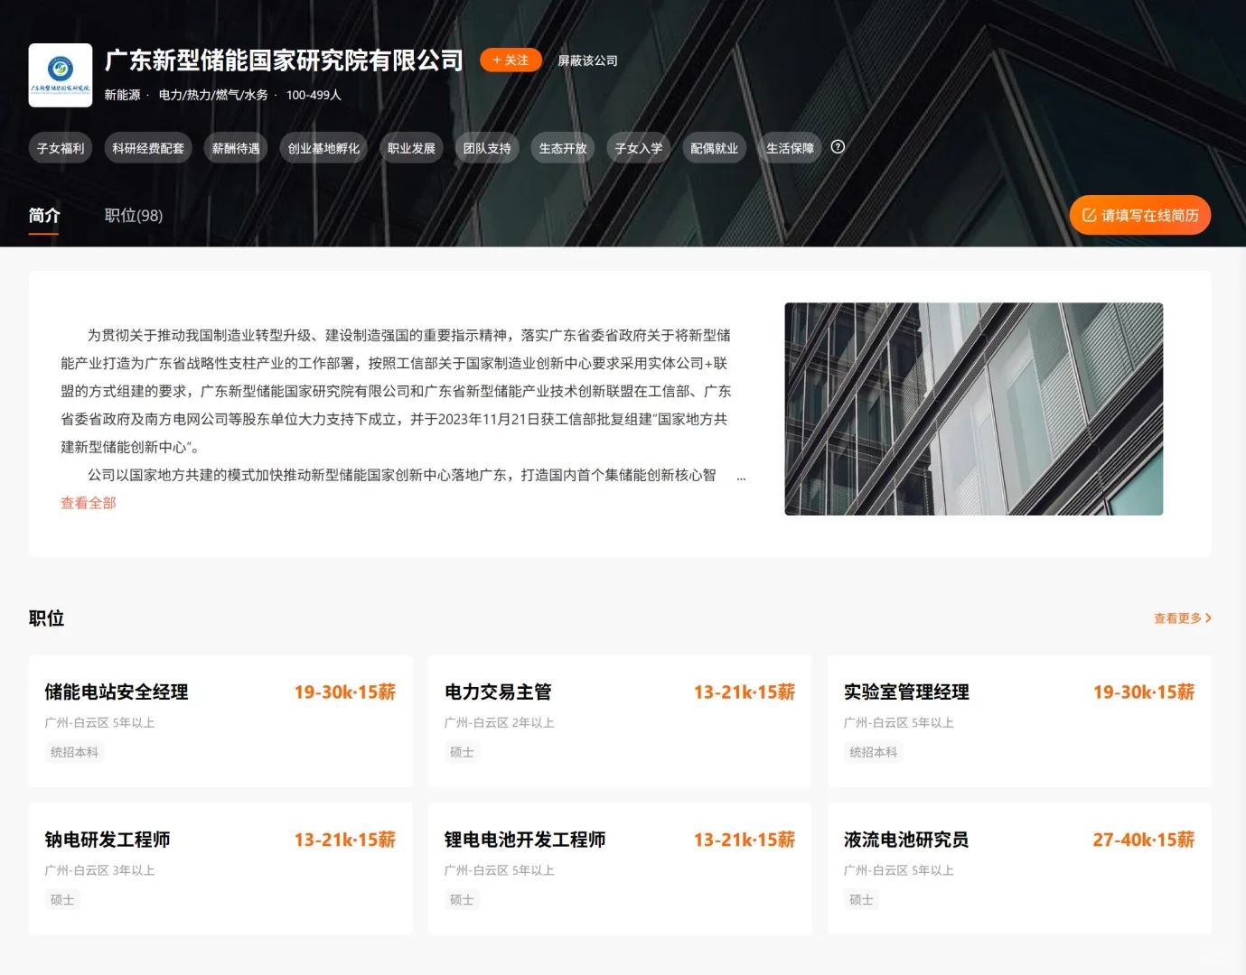Block this company via 屏蔽该公司

coord(587,60)
